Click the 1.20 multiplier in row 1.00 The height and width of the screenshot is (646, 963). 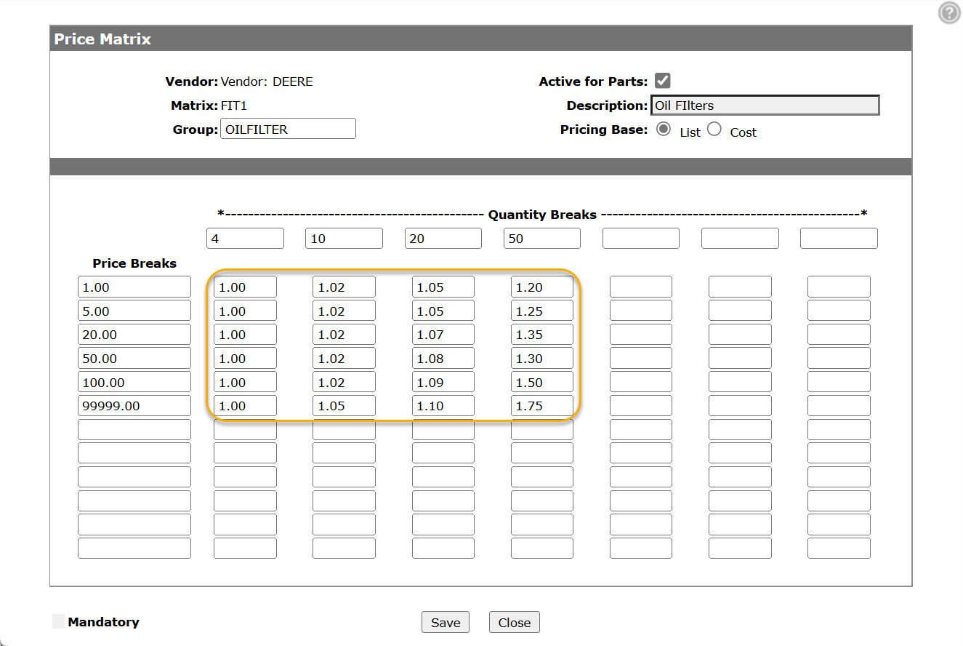point(542,287)
